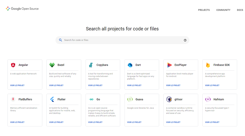The image size is (245, 136).
Task: Click 'A web application framework' description
Action: point(23,74)
